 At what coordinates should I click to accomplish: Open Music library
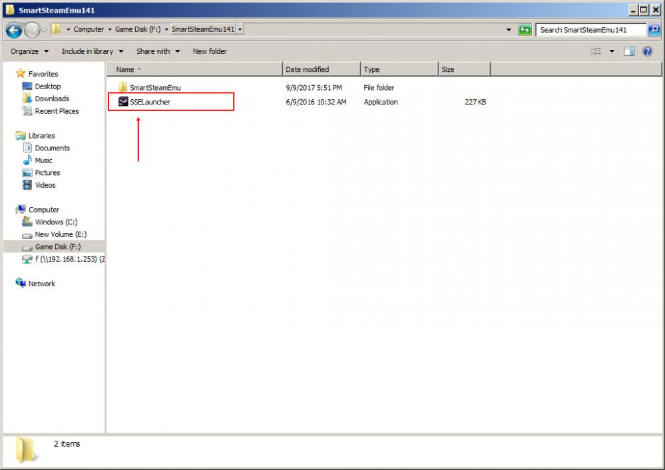[44, 160]
